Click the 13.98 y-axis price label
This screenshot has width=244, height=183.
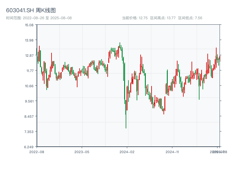point(29,40)
